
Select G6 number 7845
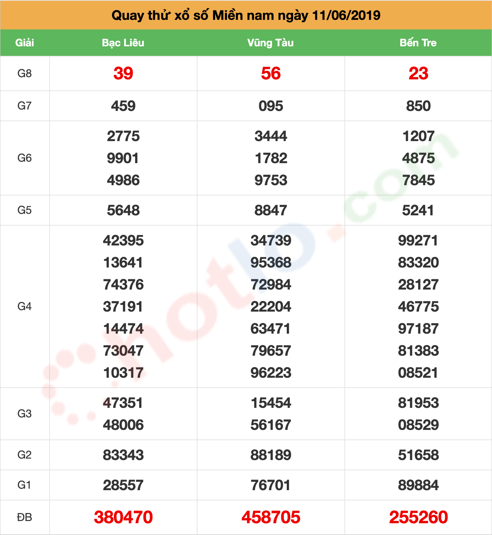coord(419,180)
